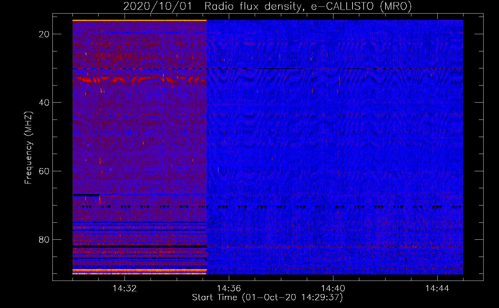Click the "14:32" time tick label
499x308 pixels.
[x=125, y=289]
